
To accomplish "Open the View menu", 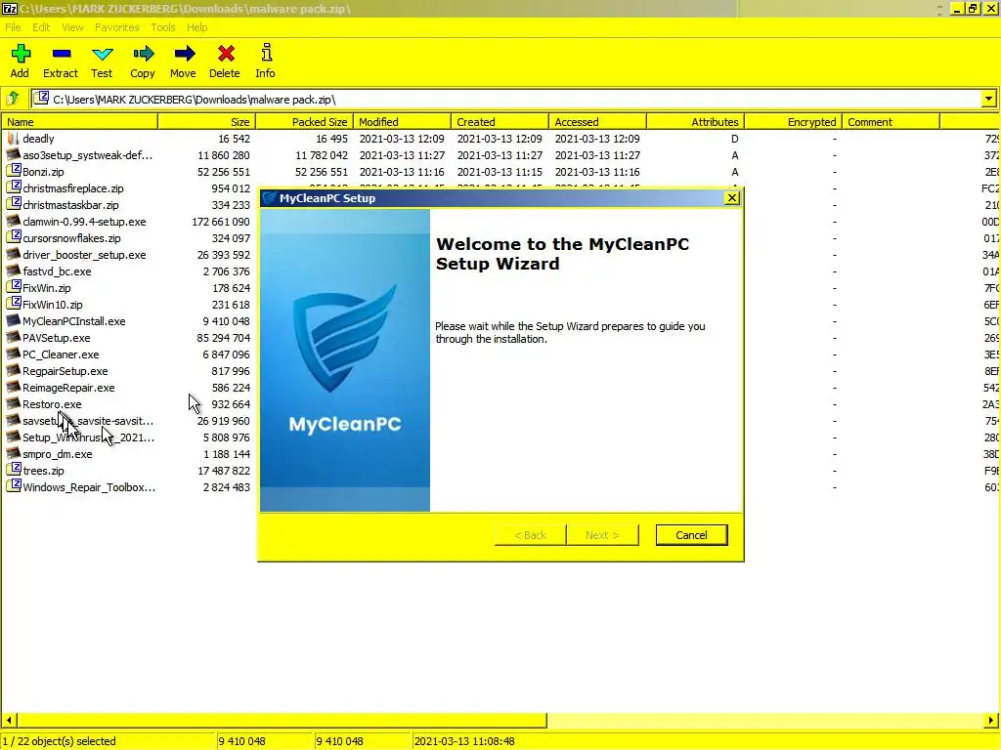I will [x=72, y=27].
